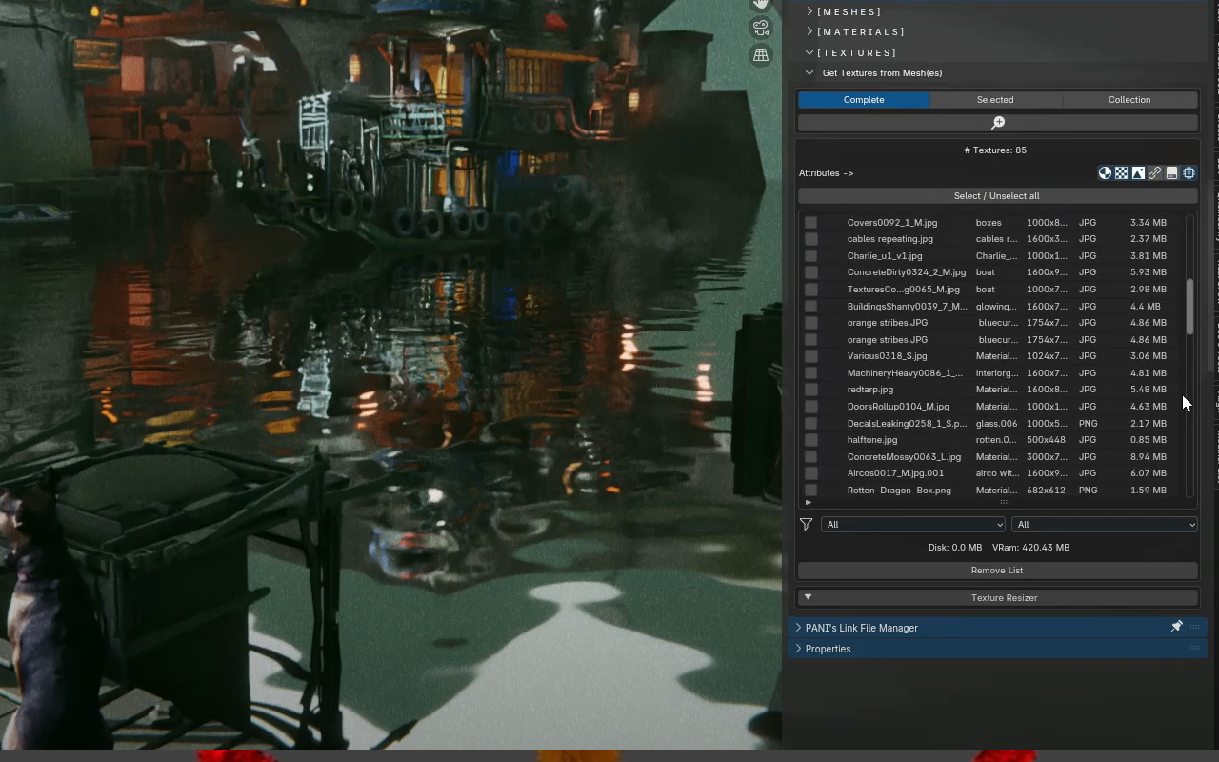This screenshot has width=1219, height=762.
Task: Toggle the material attribute sphere icon
Action: [1105, 173]
